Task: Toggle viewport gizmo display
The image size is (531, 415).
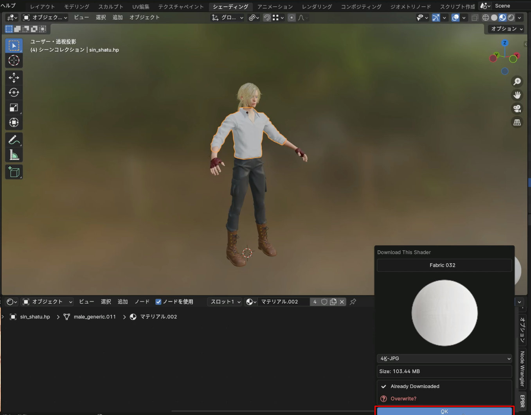Action: [436, 18]
